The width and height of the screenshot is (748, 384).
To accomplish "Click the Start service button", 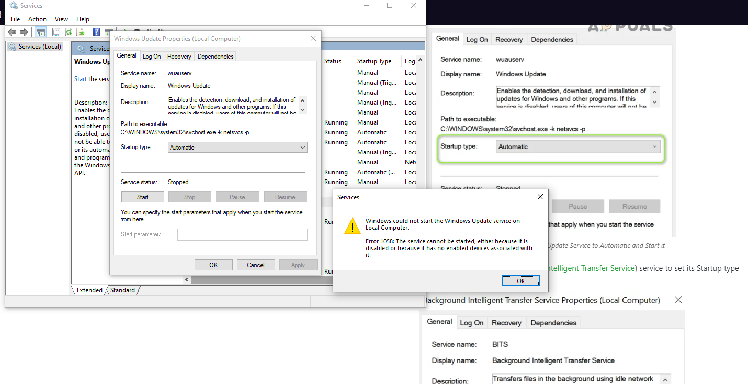I will pyautogui.click(x=142, y=197).
